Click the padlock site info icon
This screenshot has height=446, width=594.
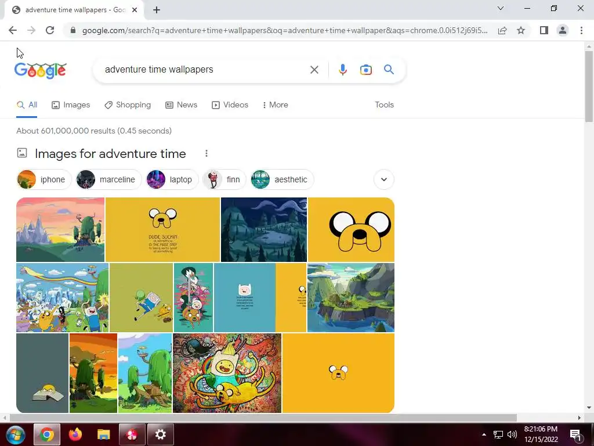point(73,30)
